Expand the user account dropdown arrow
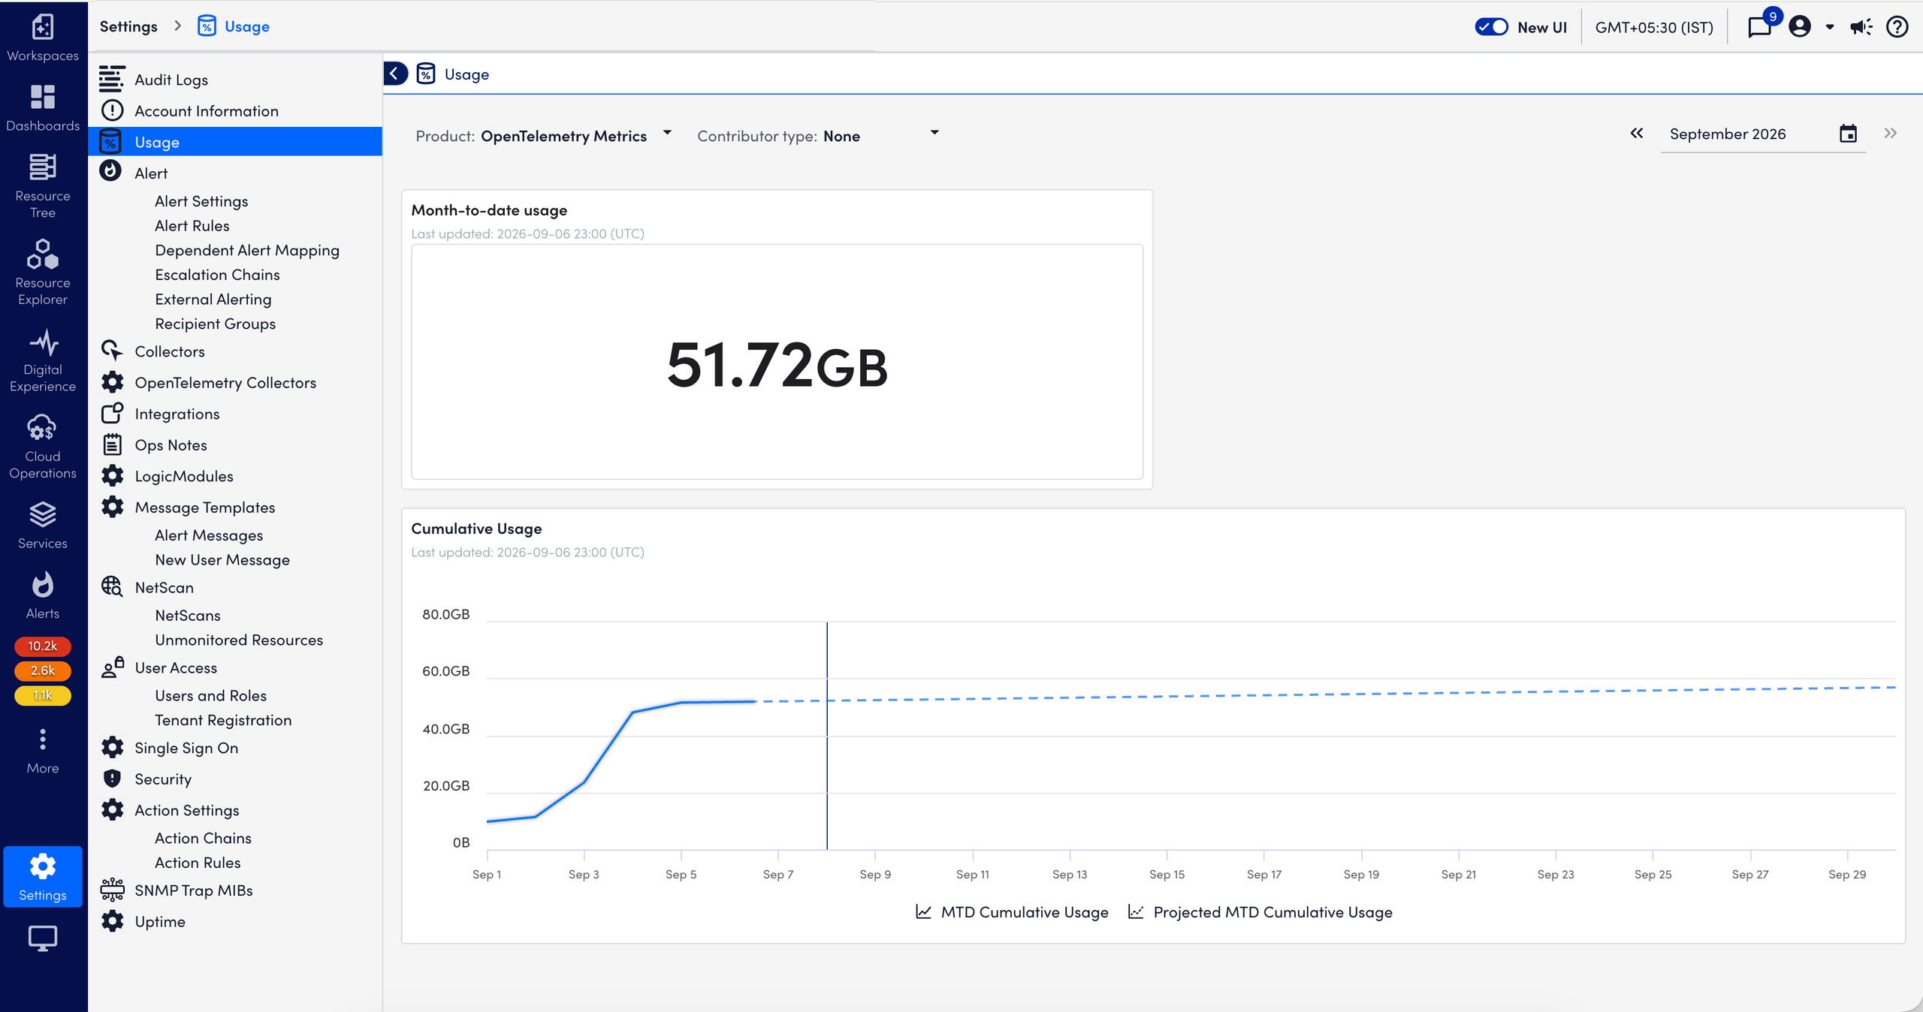The image size is (1923, 1012). pos(1830,27)
